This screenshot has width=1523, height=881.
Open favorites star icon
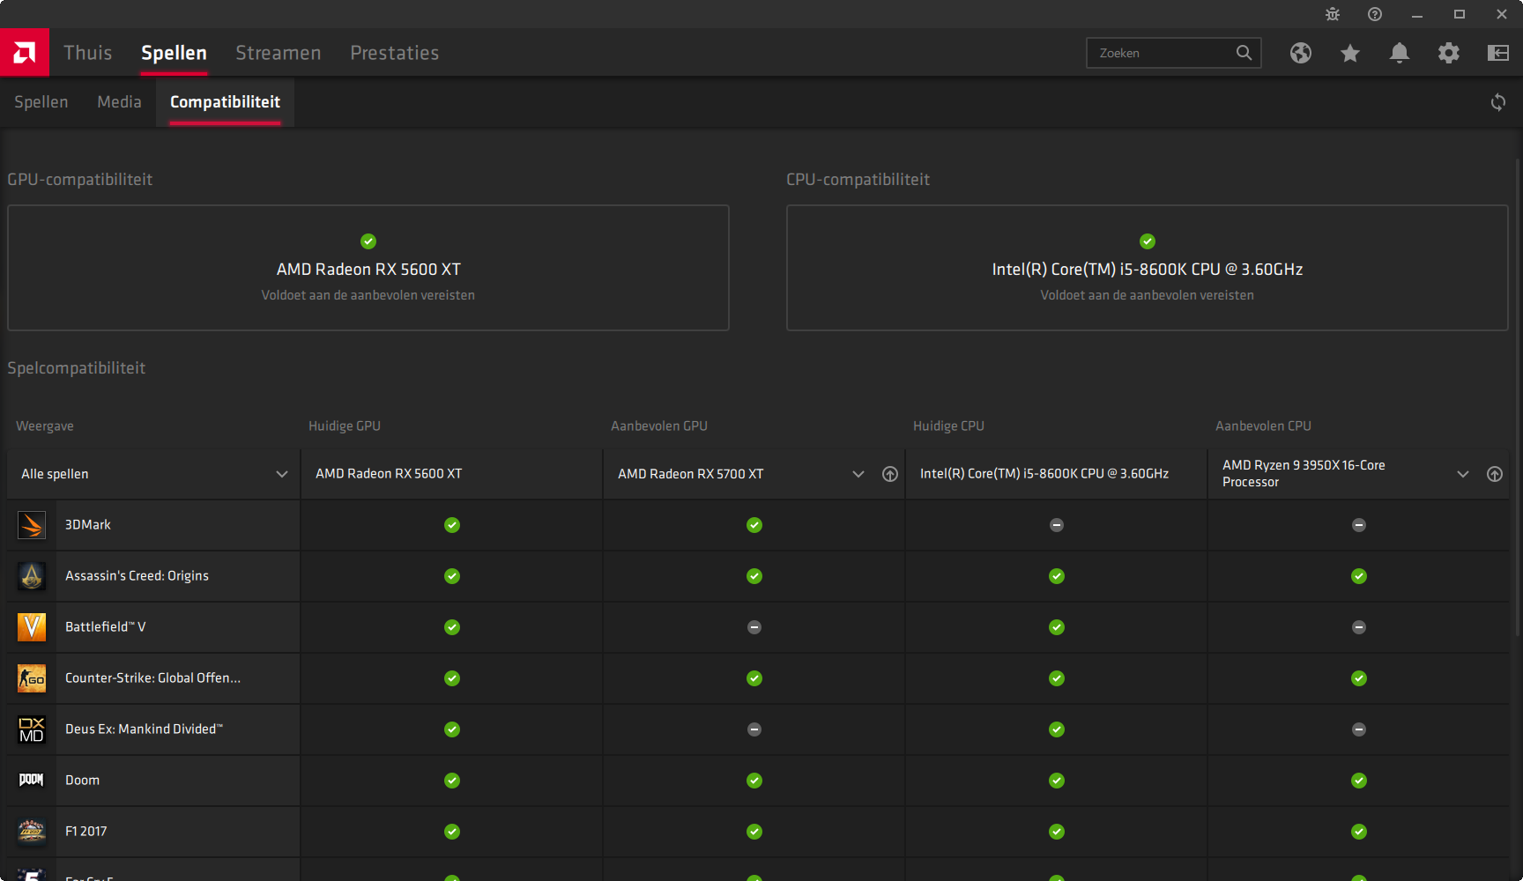[1350, 53]
